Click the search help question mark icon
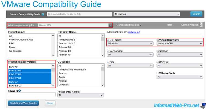This screenshot has width=206, height=109. 43,14
